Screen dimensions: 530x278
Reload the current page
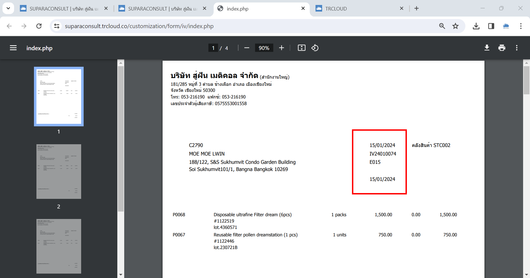click(x=39, y=26)
